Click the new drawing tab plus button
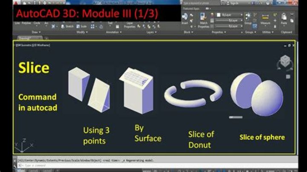The width and height of the screenshot is (307, 172). (46, 38)
